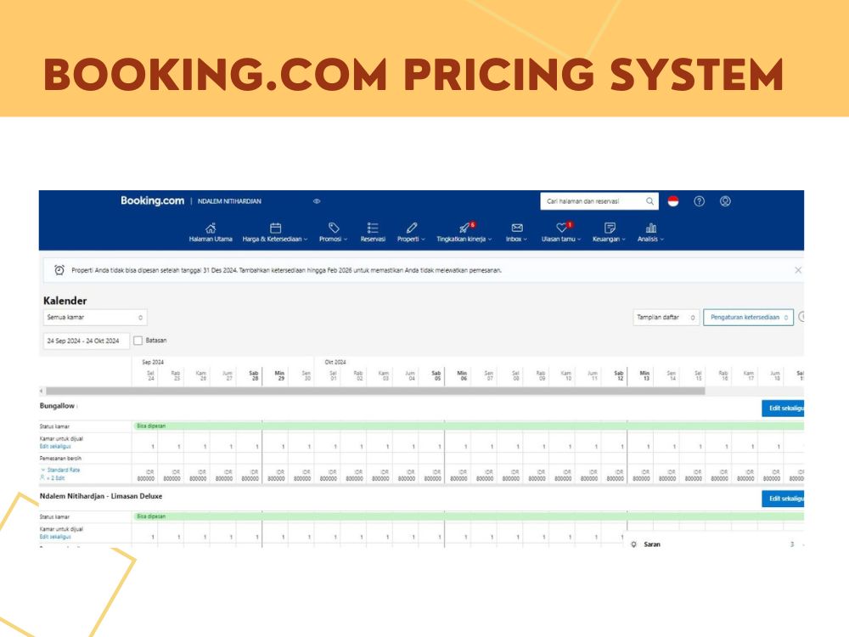Open Keuangan finance icon
Screen dimensions: 849x637
610,228
